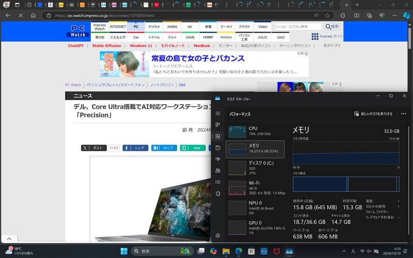Click the 検索 search button on PC Watch
This screenshot has height=258, width=413.
pos(332,27)
